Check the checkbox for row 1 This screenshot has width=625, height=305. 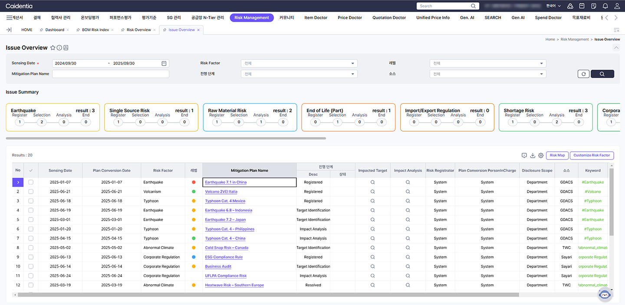[31, 182]
